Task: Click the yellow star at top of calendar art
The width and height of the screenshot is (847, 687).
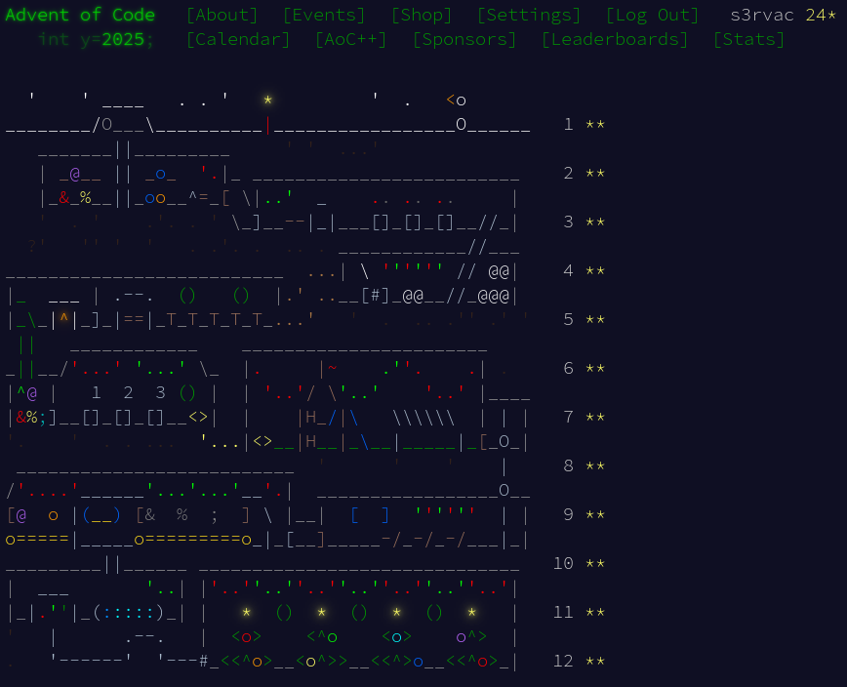Action: pos(267,101)
